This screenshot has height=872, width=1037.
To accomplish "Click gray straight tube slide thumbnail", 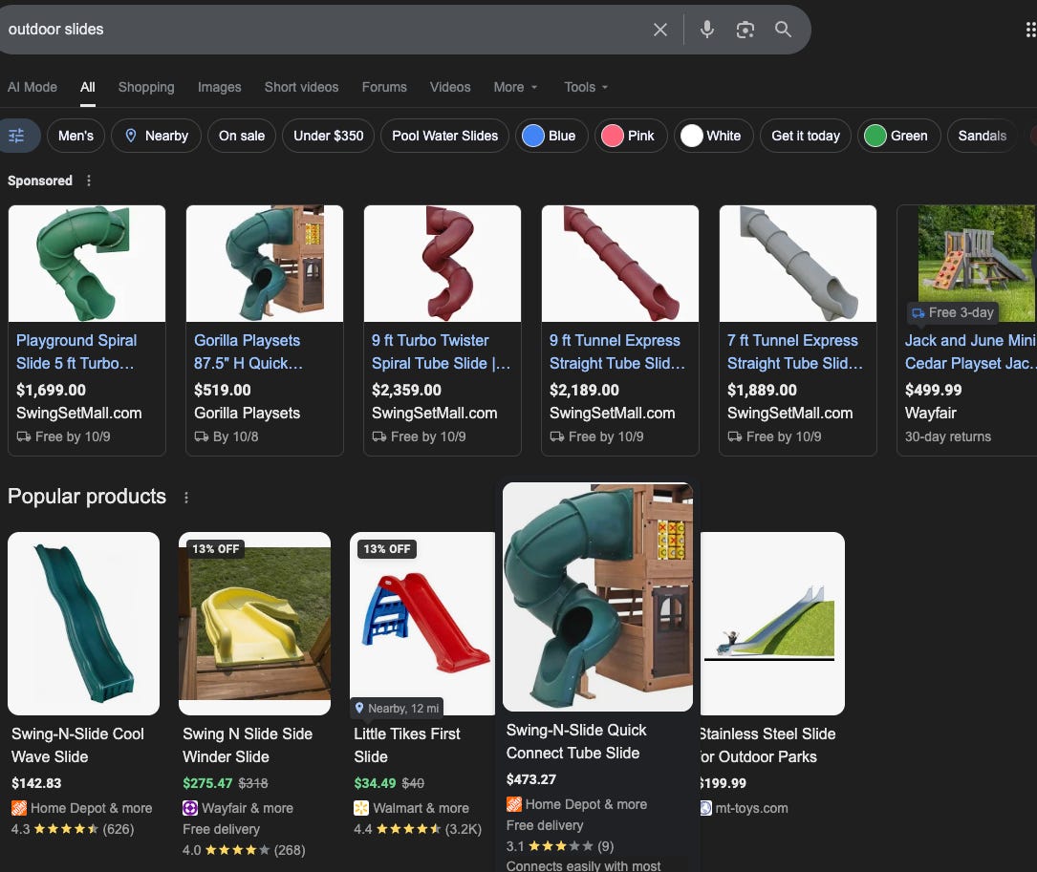I will coord(798,263).
